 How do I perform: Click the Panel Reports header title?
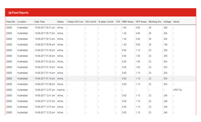click(x=20, y=13)
